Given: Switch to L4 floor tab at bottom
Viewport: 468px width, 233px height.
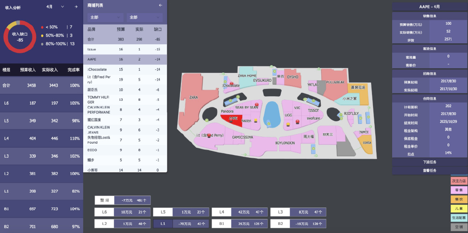Looking at the screenshot, I should pos(239,212).
